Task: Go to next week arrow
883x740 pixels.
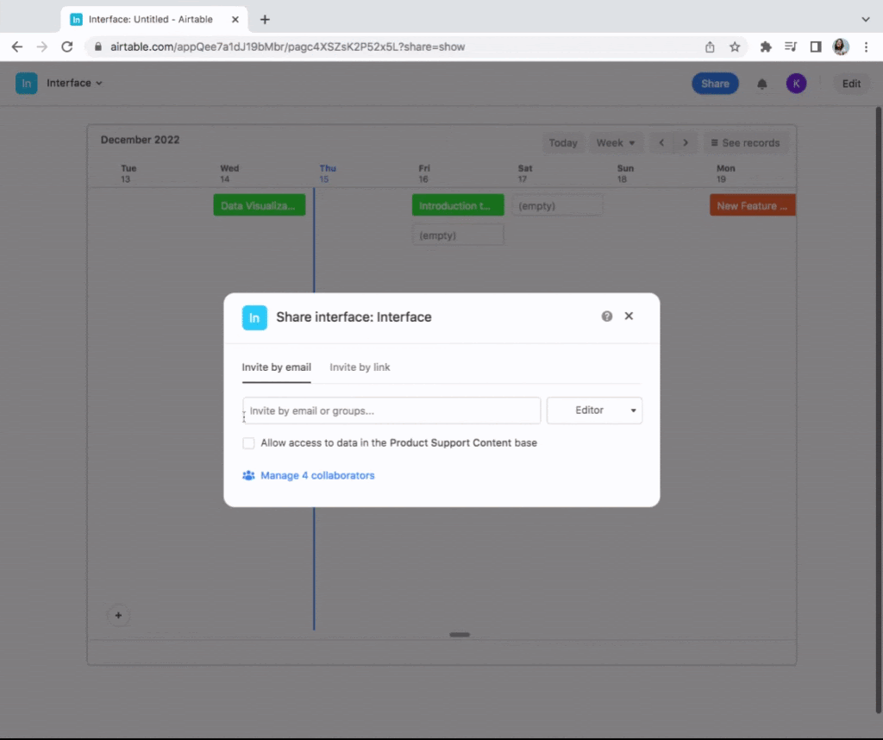Action: 686,142
